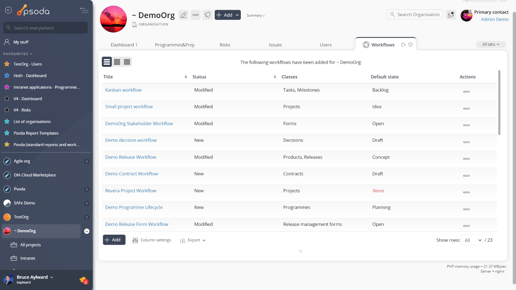This screenshot has height=290, width=516.
Task: Sort by the Status column arrow
Action: point(275,77)
